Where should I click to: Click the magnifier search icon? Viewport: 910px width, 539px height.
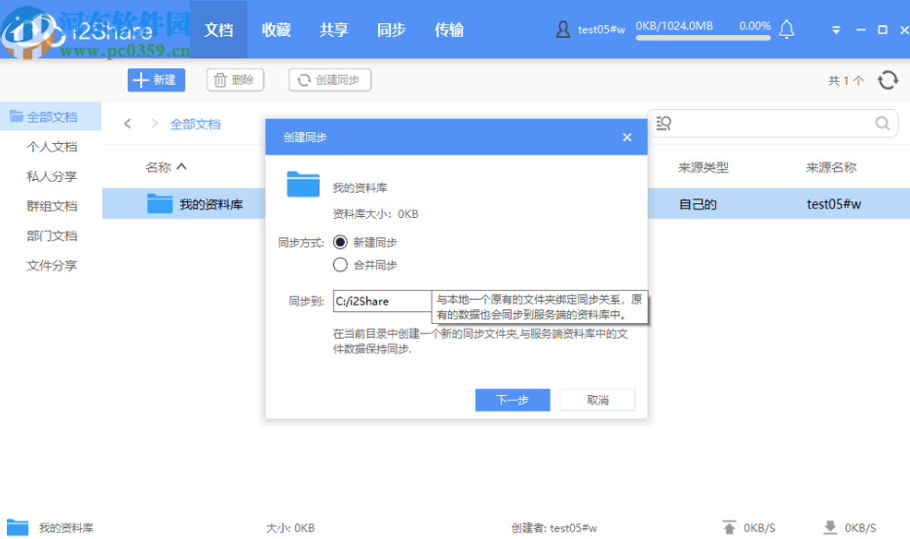[882, 123]
